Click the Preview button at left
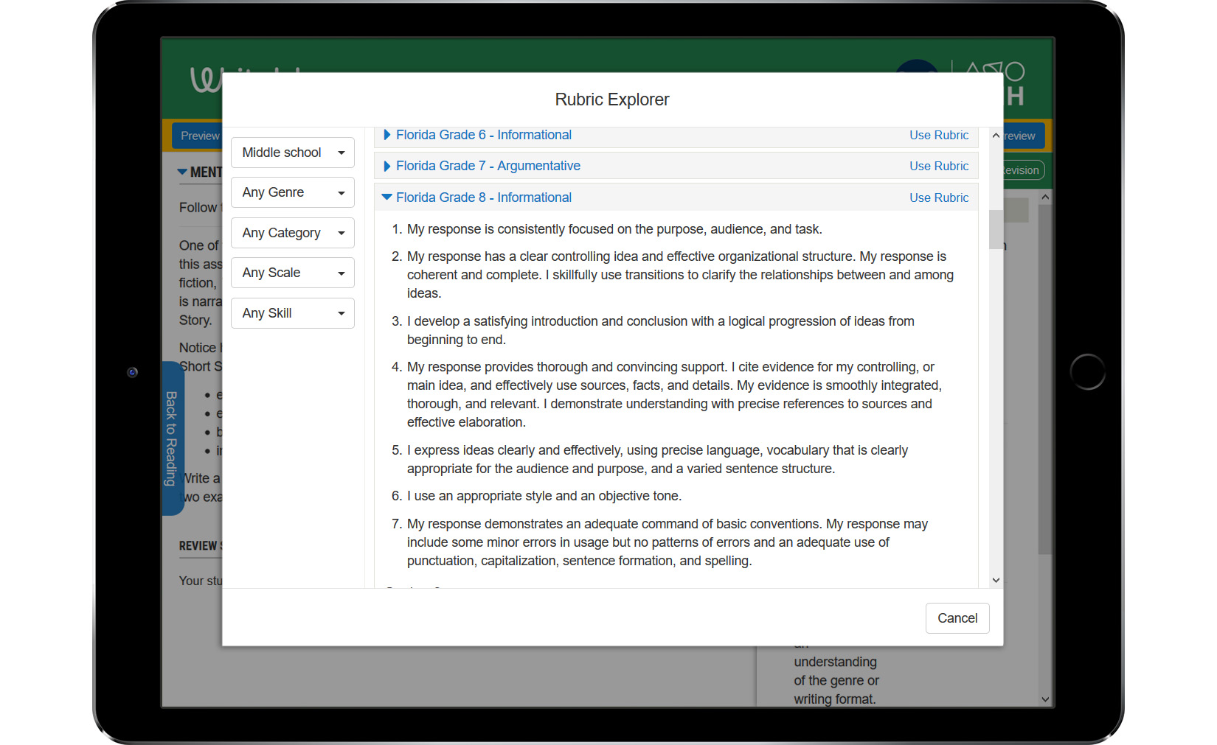 point(198,136)
